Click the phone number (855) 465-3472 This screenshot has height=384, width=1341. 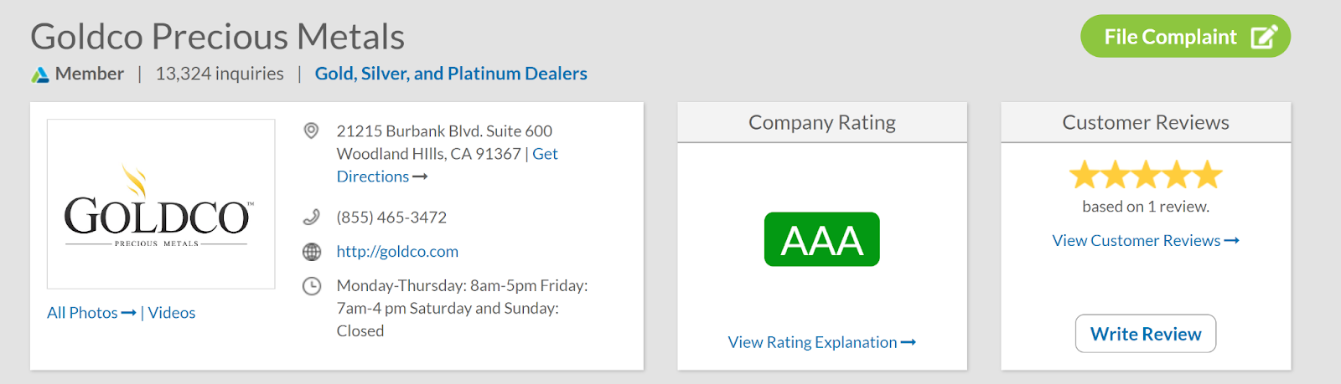coord(391,218)
